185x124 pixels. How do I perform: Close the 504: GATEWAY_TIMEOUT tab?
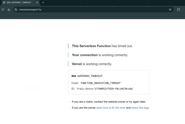[37, 2]
